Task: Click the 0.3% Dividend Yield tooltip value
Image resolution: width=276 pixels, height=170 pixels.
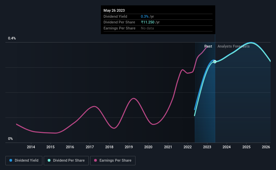Action: pyautogui.click(x=145, y=16)
